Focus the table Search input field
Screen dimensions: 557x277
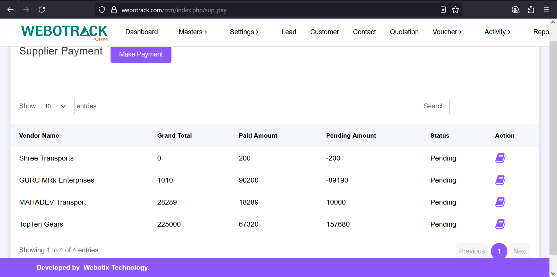click(x=489, y=106)
